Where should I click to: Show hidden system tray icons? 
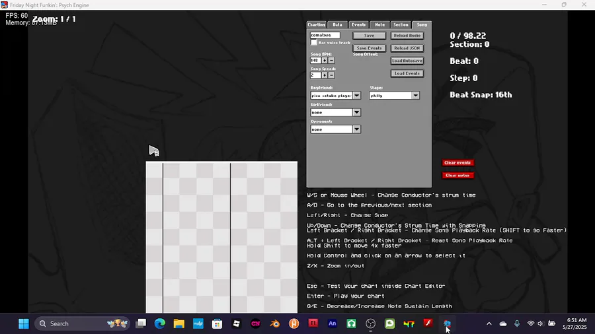489,324
